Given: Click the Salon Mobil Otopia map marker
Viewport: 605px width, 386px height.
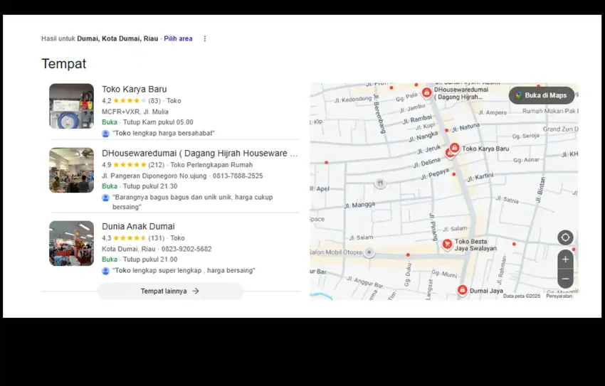Looking at the screenshot, I should tap(369, 252).
